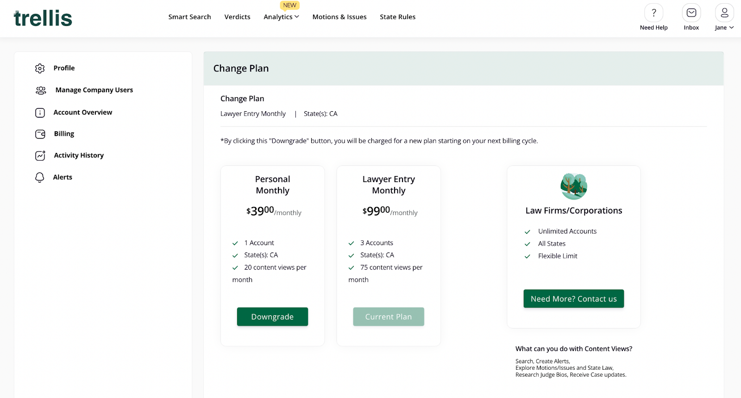Open Smart Search in navigation

click(189, 17)
